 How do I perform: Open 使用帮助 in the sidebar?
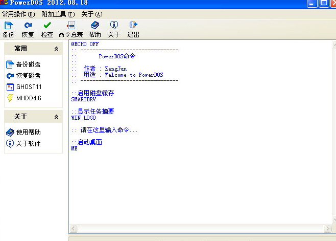click(28, 133)
